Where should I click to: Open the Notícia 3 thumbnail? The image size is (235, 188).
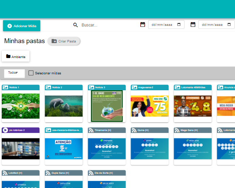point(107,106)
